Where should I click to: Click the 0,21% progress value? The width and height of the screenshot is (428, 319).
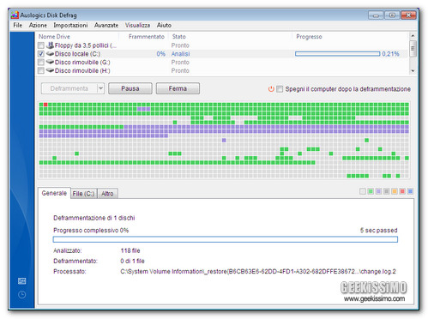coord(390,54)
